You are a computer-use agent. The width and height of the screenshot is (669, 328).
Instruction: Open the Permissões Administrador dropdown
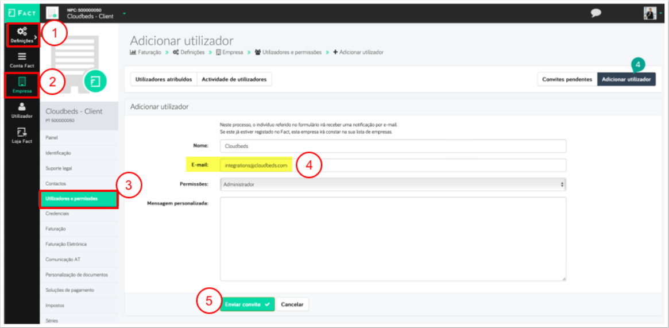(x=393, y=184)
